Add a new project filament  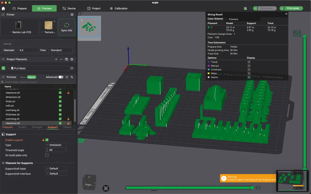tap(56, 59)
